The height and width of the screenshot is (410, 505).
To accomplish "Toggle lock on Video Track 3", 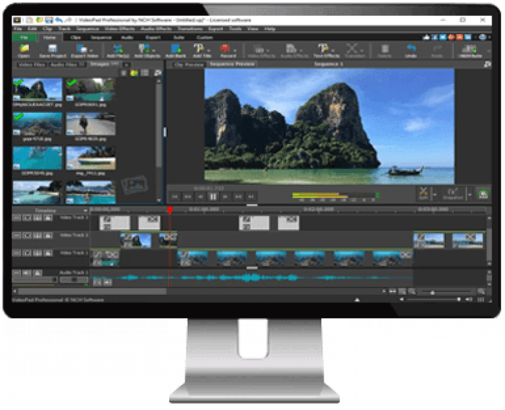I will pos(48,218).
